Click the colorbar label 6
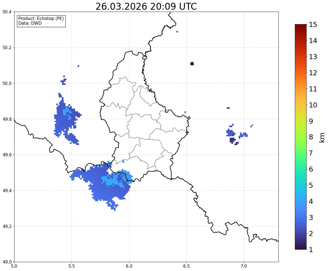Image resolution: width=328 pixels, height=271 pixels. pos(311,169)
